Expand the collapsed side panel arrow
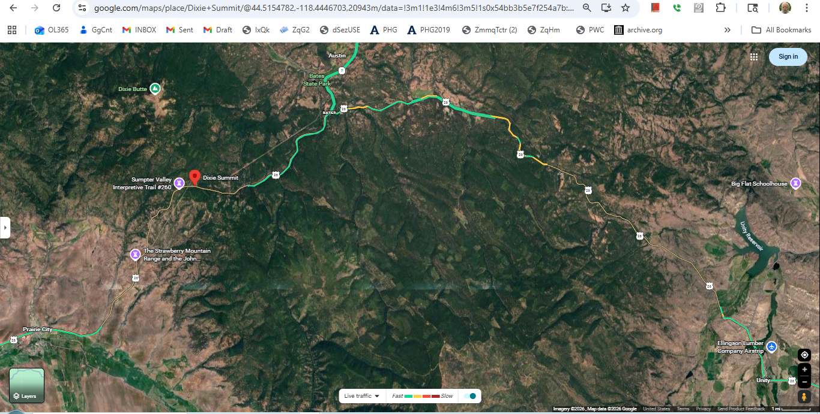Image resolution: width=820 pixels, height=414 pixels. click(5, 228)
